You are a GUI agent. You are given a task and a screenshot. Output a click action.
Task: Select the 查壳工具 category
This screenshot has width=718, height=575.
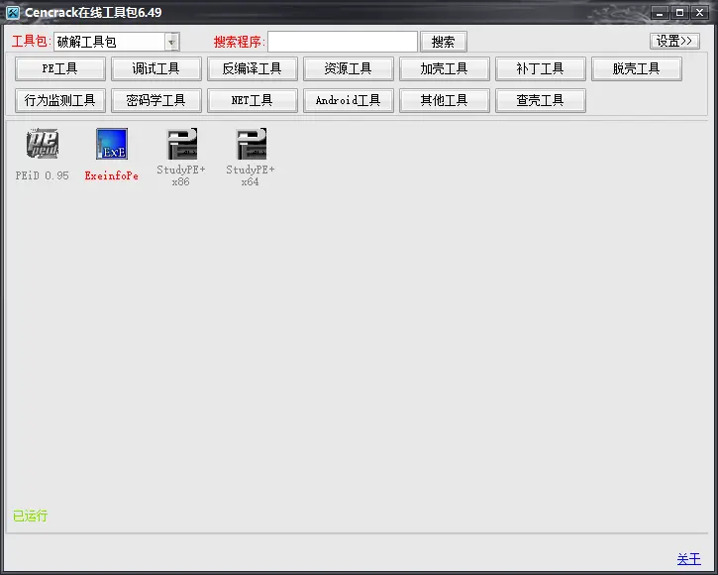541,100
